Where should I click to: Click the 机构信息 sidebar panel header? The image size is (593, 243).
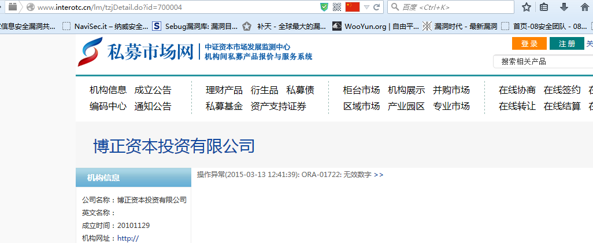tap(134, 178)
